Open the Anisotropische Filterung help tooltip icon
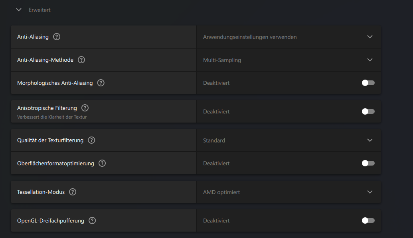 85,108
